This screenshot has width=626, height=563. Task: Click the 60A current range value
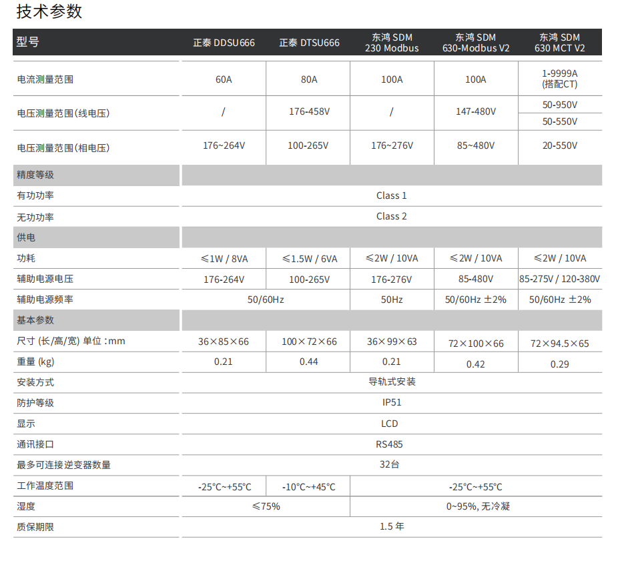[224, 79]
